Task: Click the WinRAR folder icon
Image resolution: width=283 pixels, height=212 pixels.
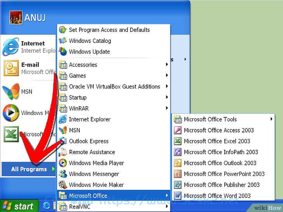Action: [x=63, y=108]
